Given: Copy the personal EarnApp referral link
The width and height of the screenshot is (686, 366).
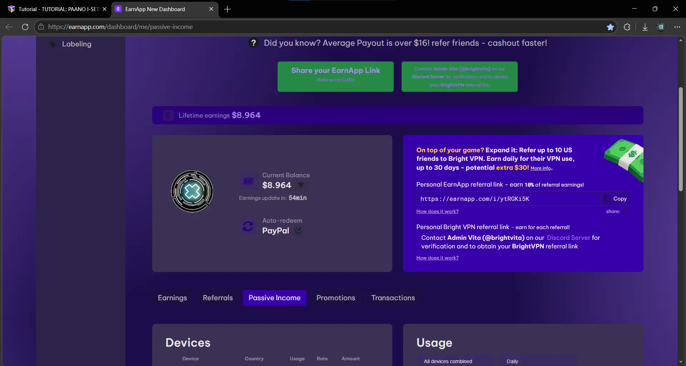Looking at the screenshot, I should click(x=616, y=199).
